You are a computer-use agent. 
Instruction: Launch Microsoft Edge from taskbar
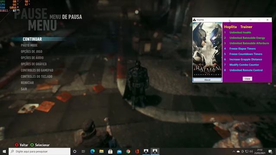[x=92, y=151]
